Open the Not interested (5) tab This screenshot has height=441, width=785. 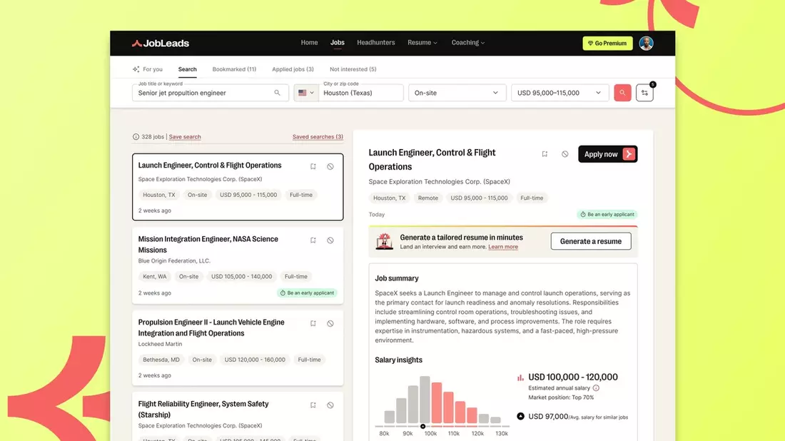(353, 69)
